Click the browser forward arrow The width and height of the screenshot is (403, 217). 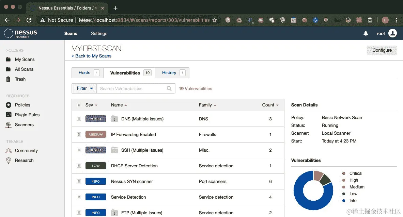pyautogui.click(x=18, y=20)
